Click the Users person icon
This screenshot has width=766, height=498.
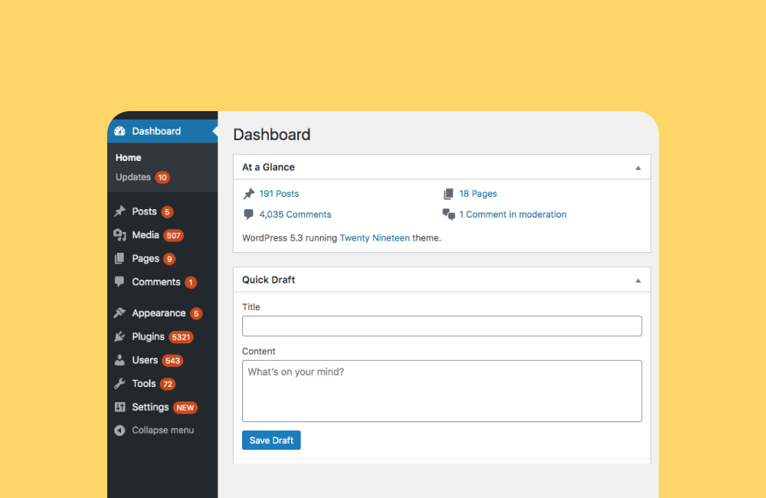click(119, 360)
